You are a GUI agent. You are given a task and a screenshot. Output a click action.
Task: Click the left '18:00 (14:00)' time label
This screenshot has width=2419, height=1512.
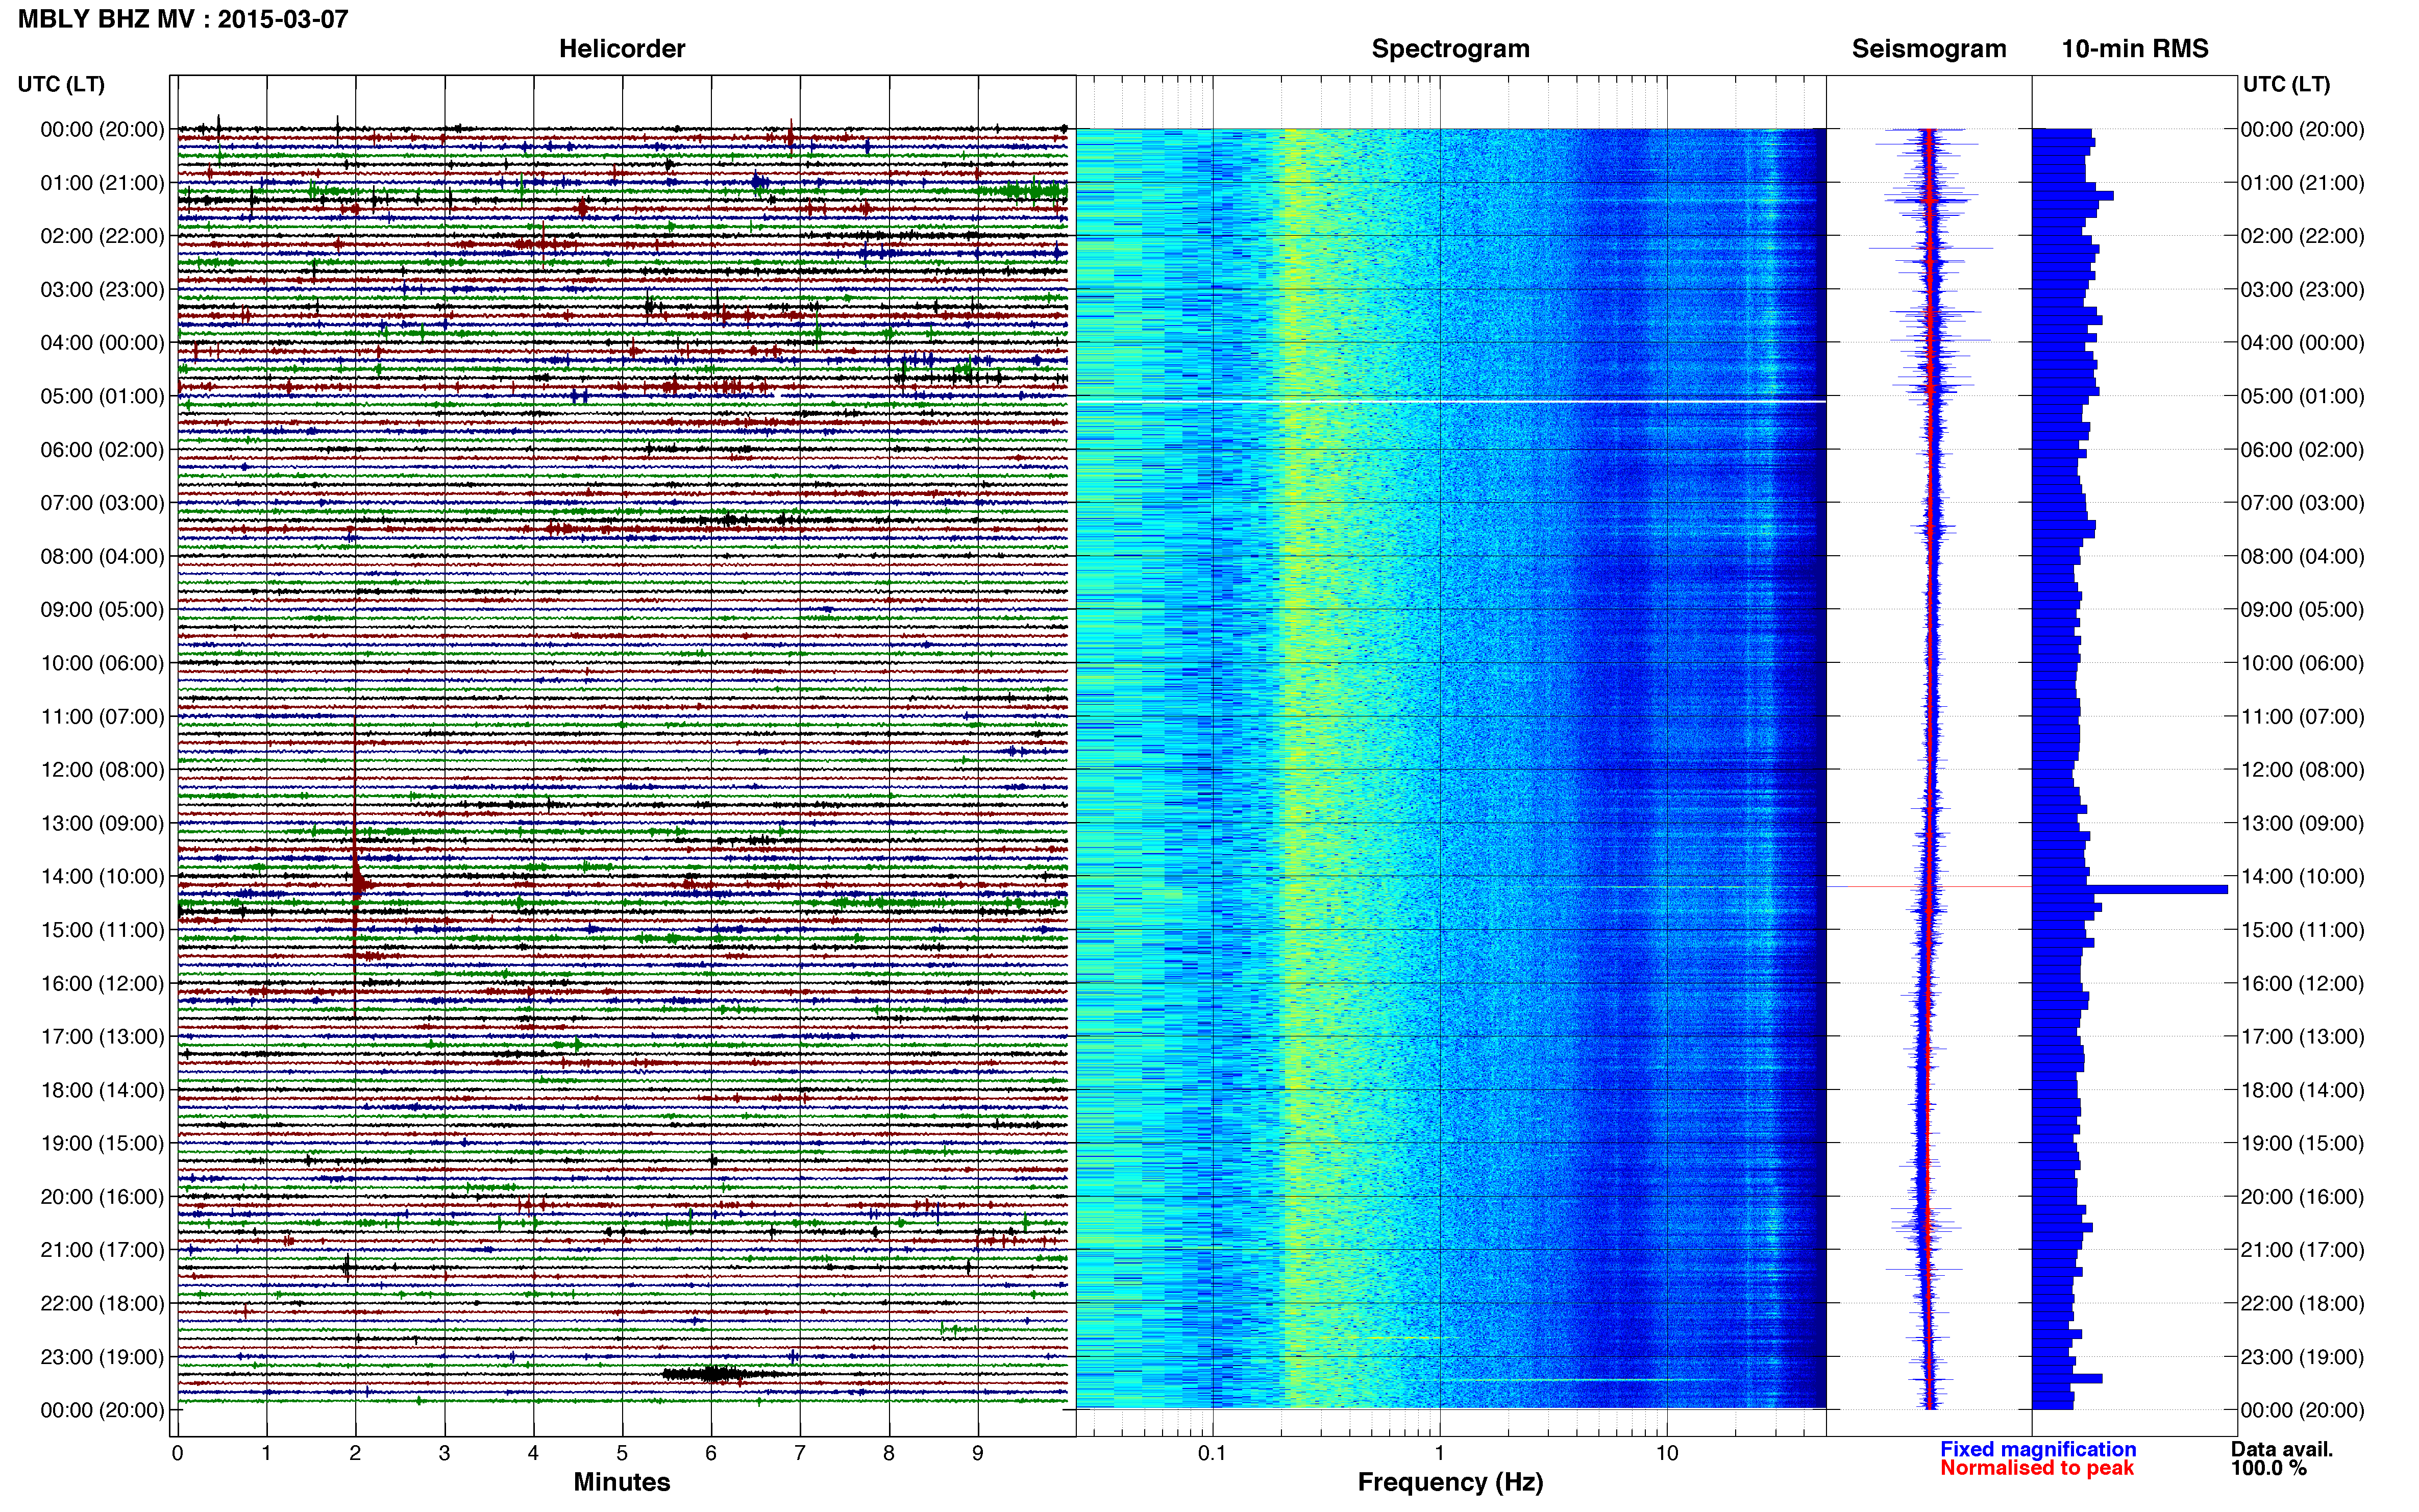coord(102,1090)
